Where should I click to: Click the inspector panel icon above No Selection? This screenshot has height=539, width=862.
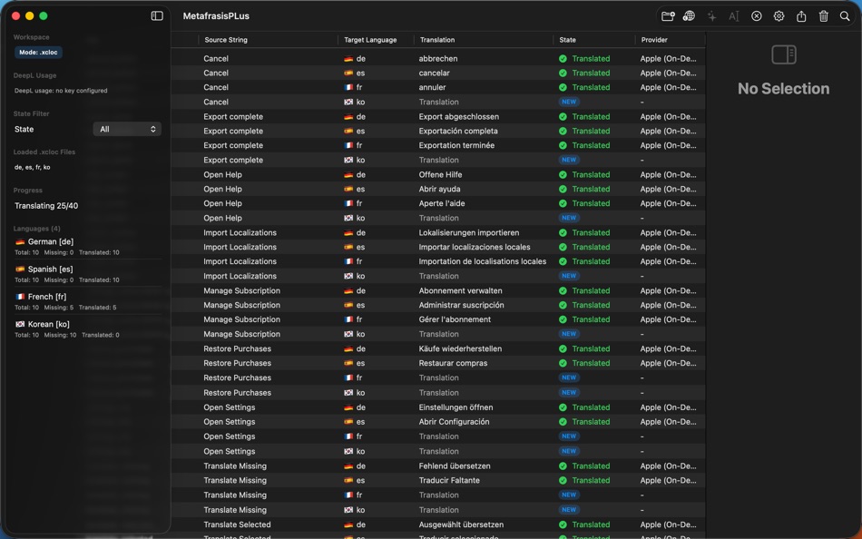[x=783, y=54]
